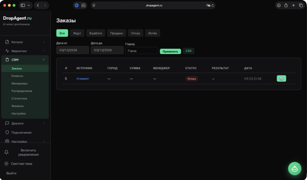Viewport: 307px width, 180px height.
Task: Switch to Светлая тема light theme
Action: (22, 164)
